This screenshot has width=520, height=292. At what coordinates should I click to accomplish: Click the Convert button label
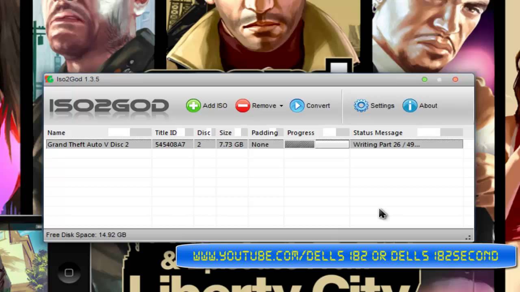318,105
